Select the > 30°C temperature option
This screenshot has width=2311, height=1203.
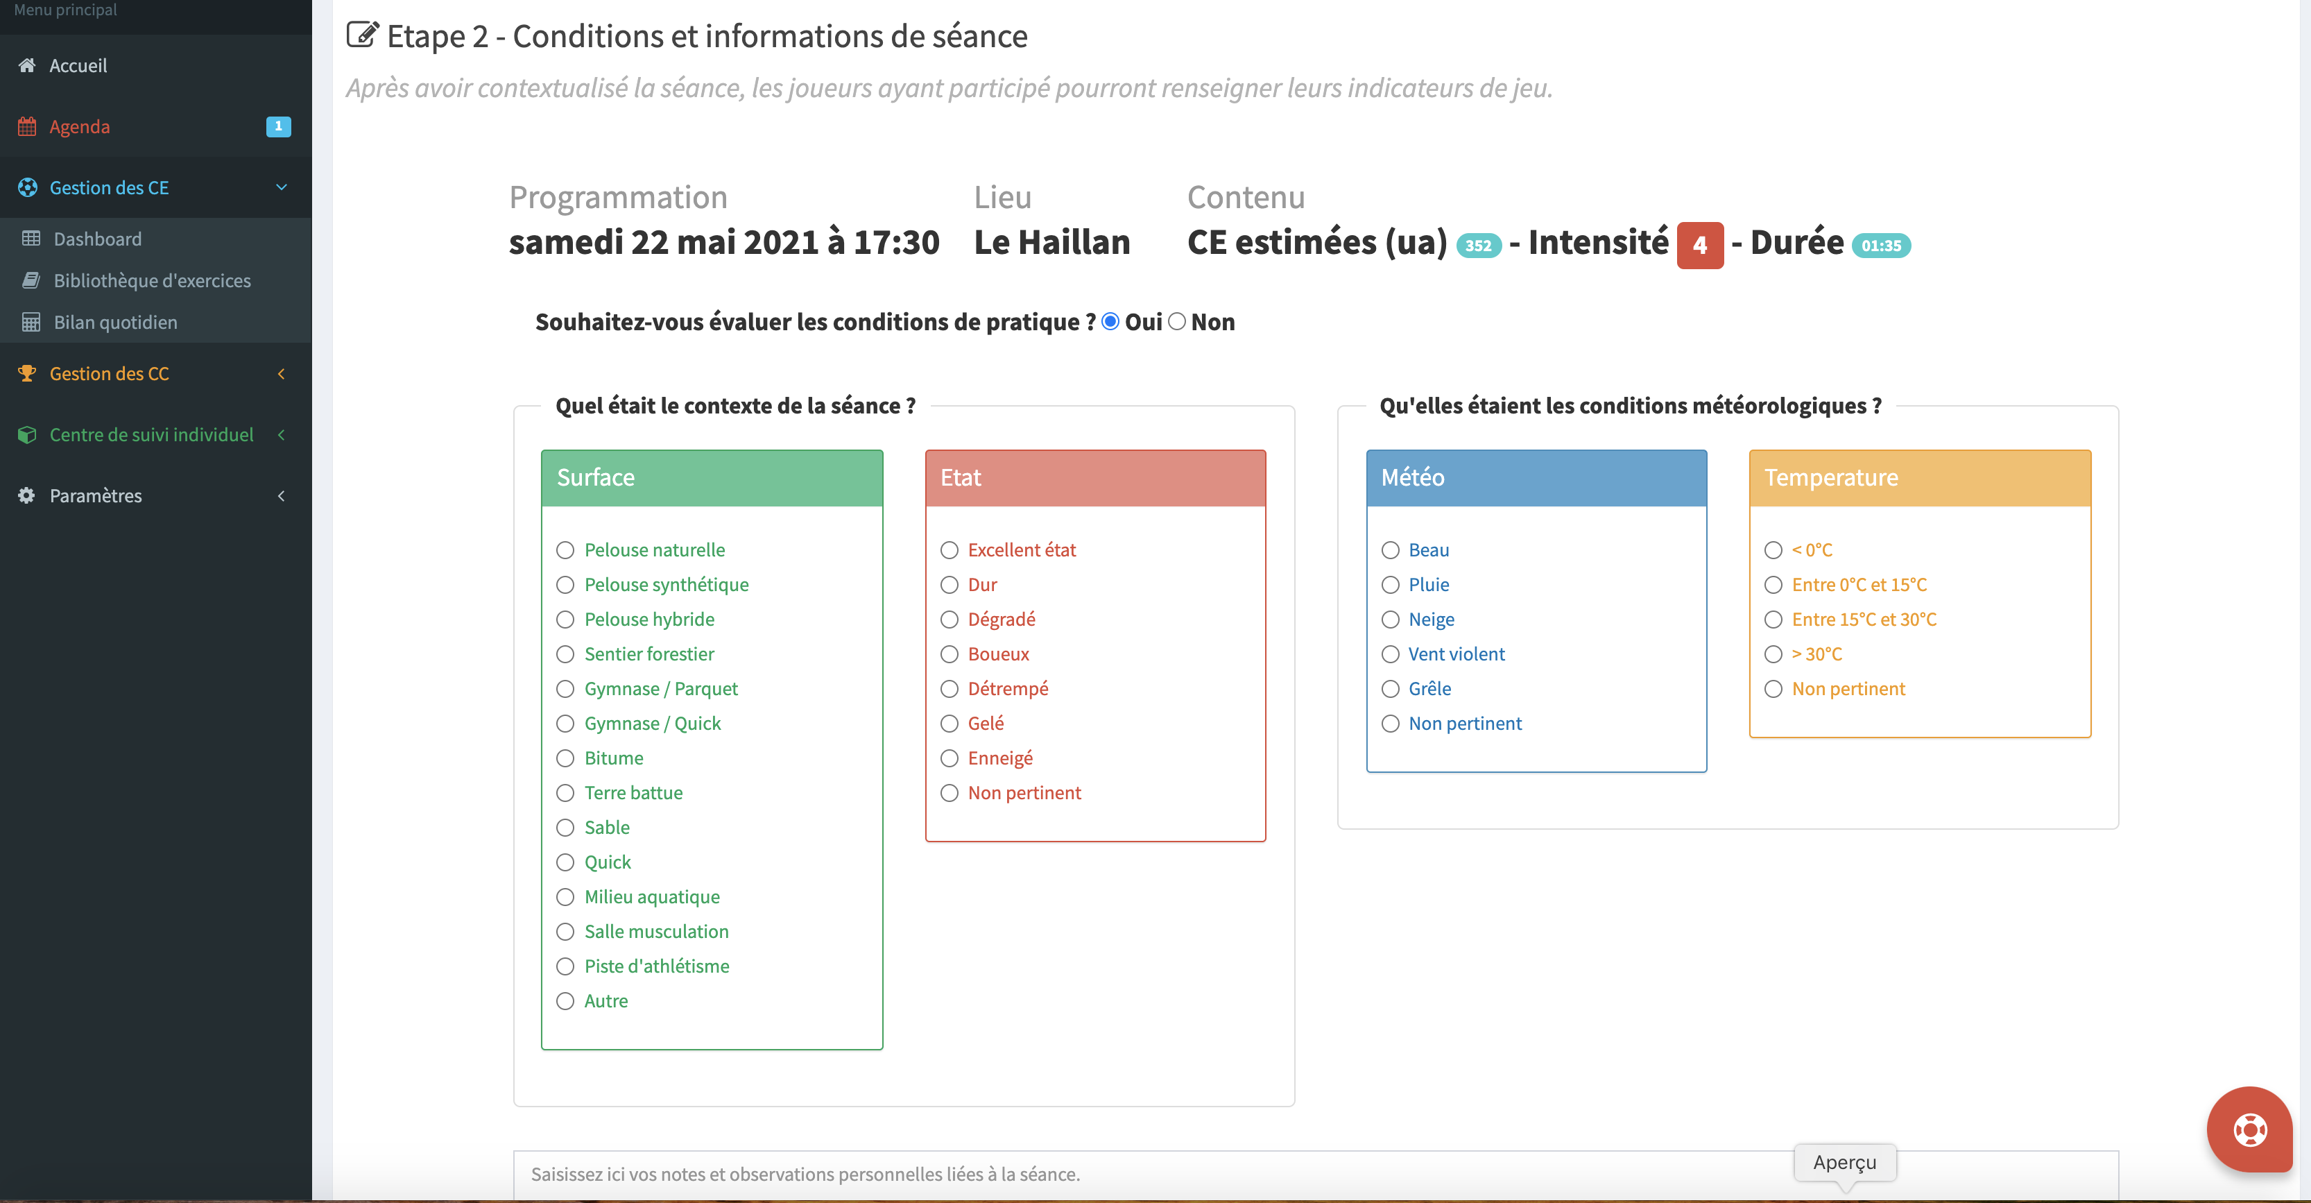pos(1773,654)
